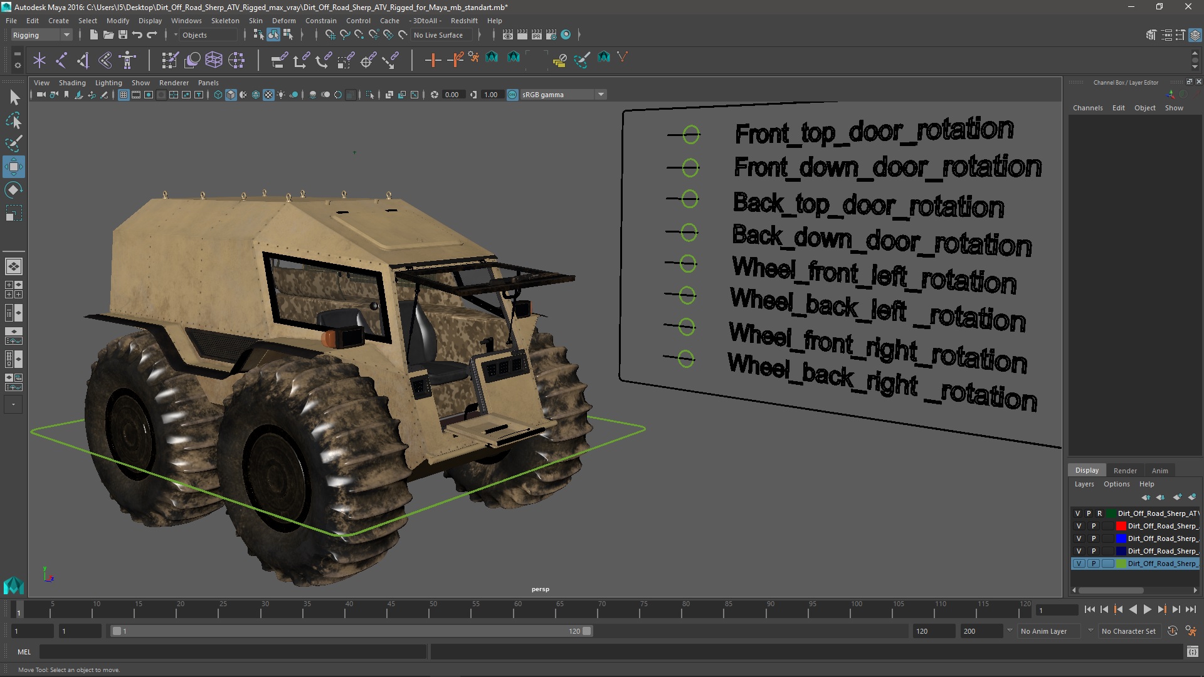Click the Create Lattice deformer icon
The height and width of the screenshot is (677, 1204).
[214, 60]
